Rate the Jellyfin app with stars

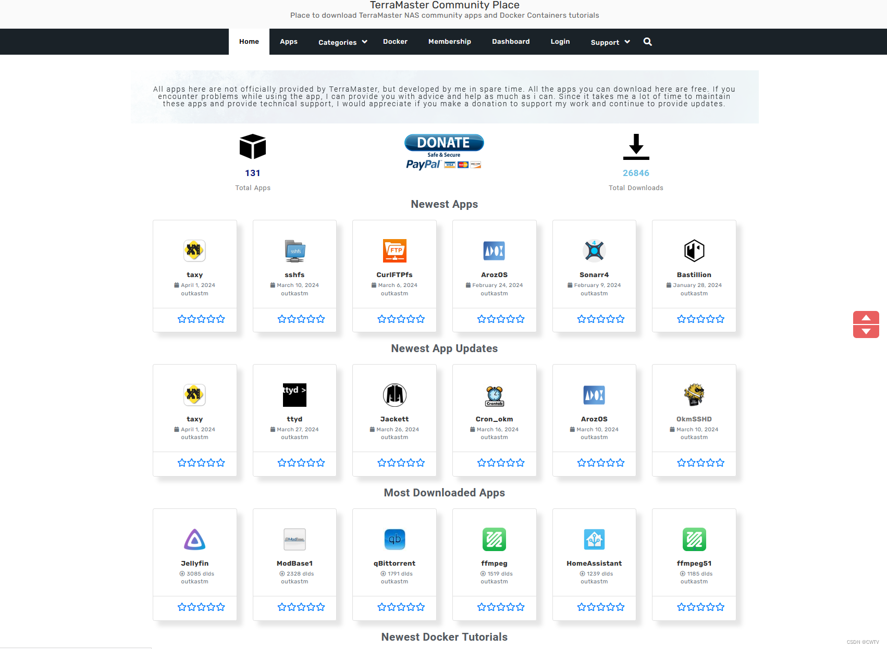pyautogui.click(x=201, y=607)
